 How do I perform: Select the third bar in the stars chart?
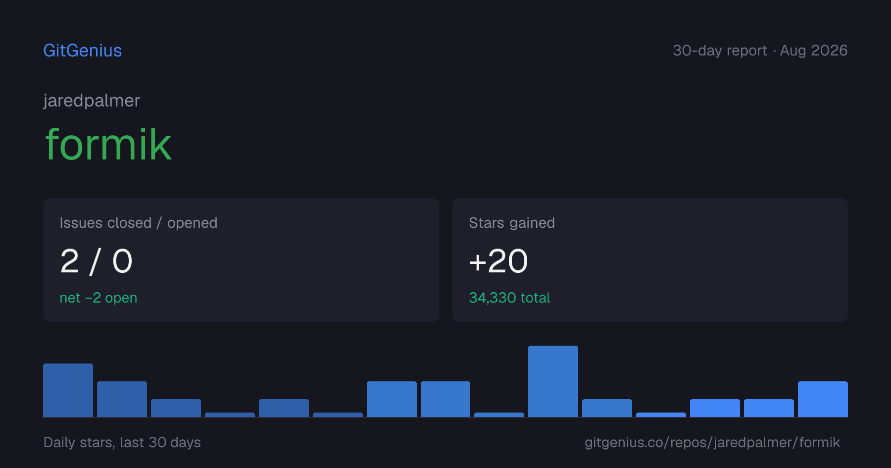point(176,408)
